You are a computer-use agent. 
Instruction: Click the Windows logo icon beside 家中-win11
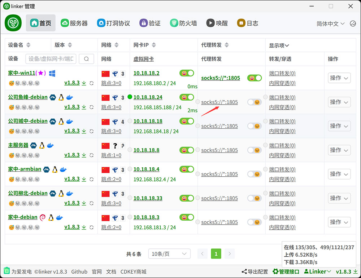[x=52, y=73]
